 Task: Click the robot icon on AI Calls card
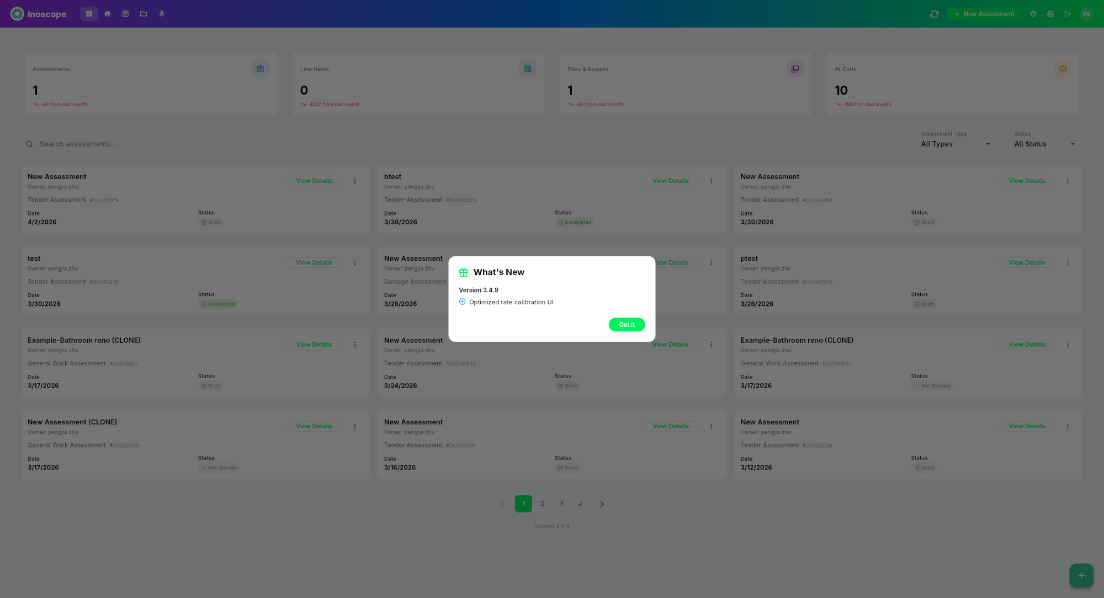coord(1063,68)
